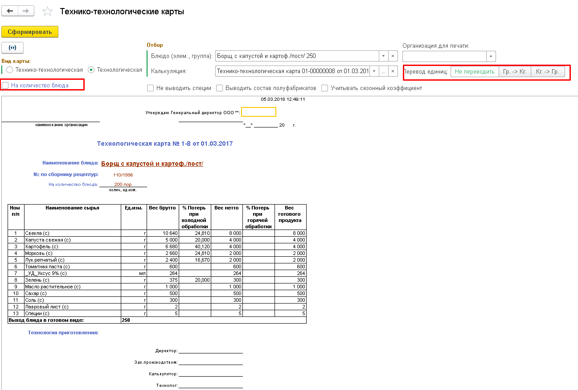The width and height of the screenshot is (578, 390).
Task: Click the Вес брутто column header
Action: tap(163, 217)
